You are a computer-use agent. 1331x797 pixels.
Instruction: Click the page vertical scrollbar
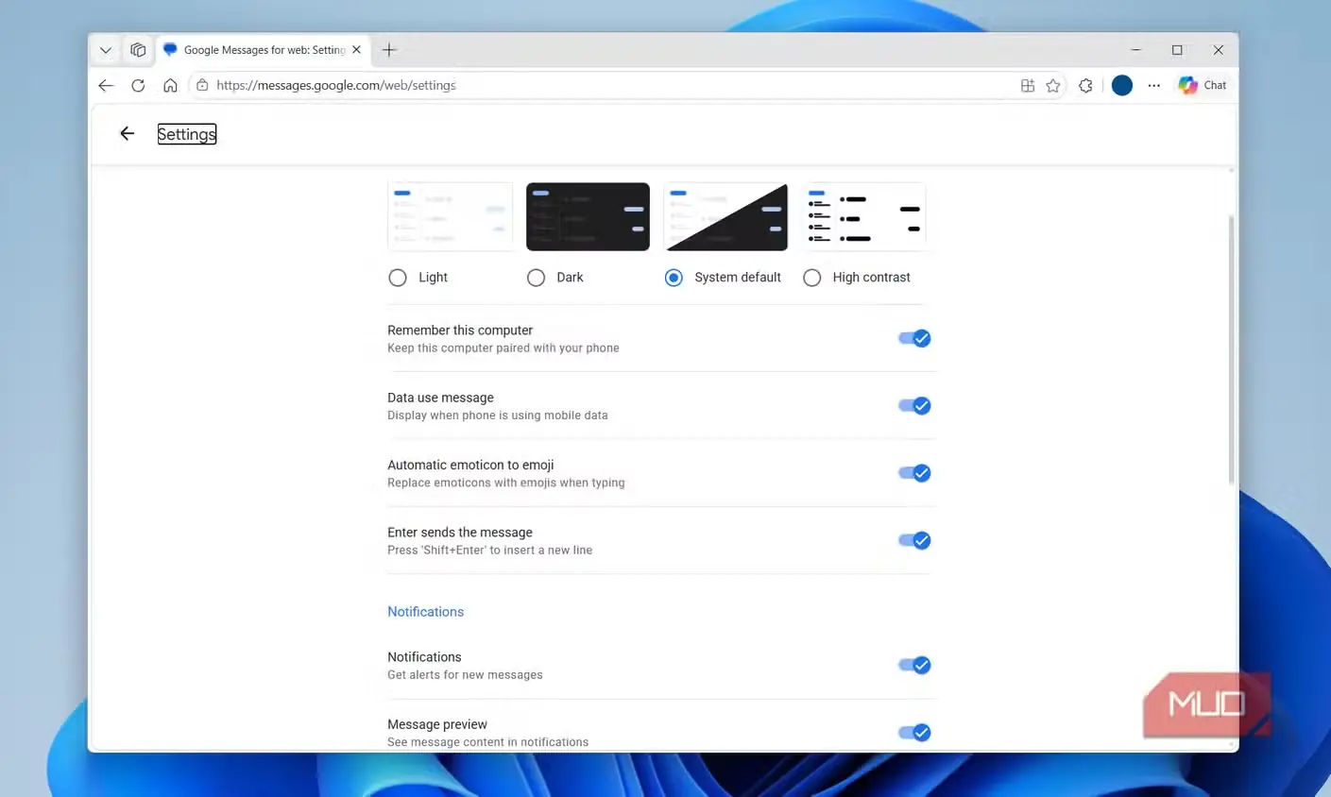pyautogui.click(x=1231, y=349)
